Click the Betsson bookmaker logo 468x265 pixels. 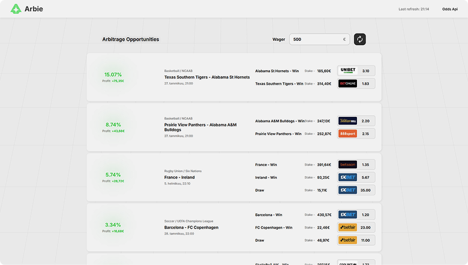(x=347, y=164)
